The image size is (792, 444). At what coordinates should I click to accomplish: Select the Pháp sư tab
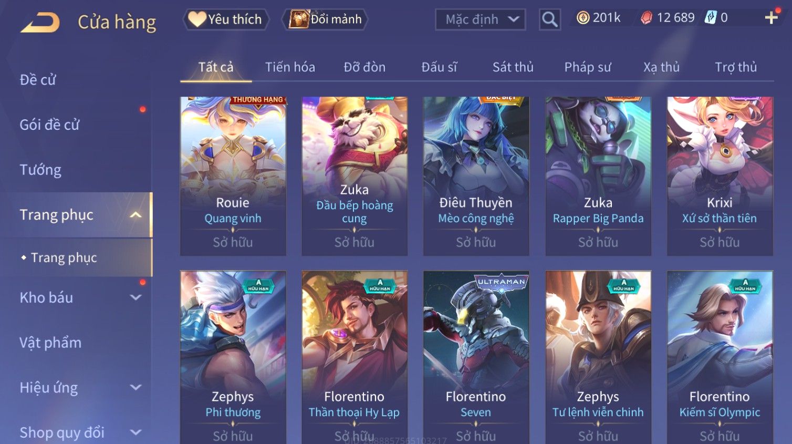point(588,67)
